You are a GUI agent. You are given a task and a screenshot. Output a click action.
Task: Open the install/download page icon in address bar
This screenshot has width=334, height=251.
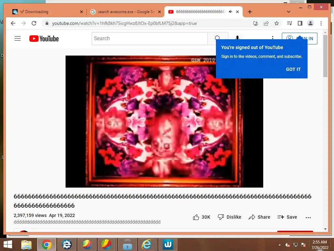click(256, 23)
